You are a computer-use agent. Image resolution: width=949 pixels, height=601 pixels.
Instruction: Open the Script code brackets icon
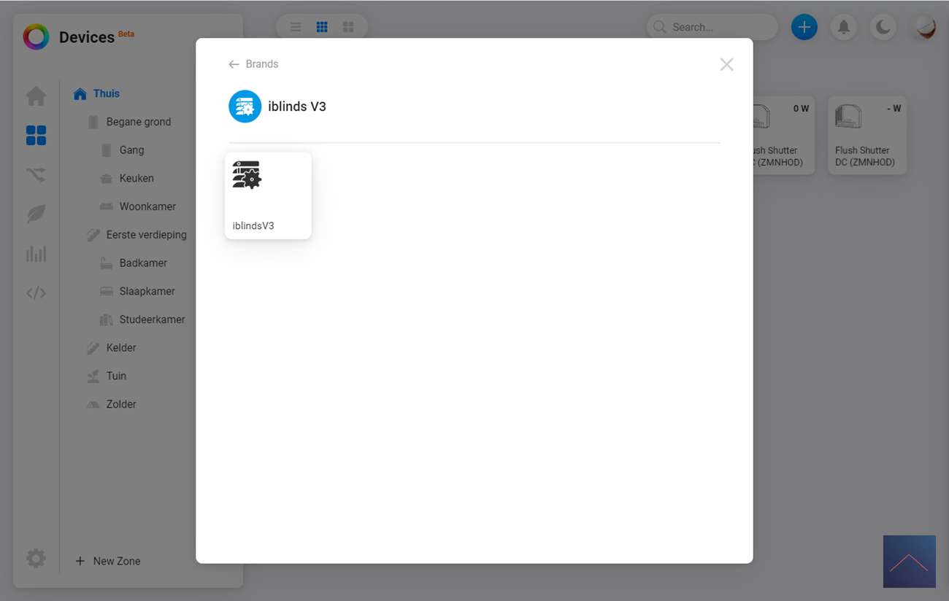(x=36, y=293)
